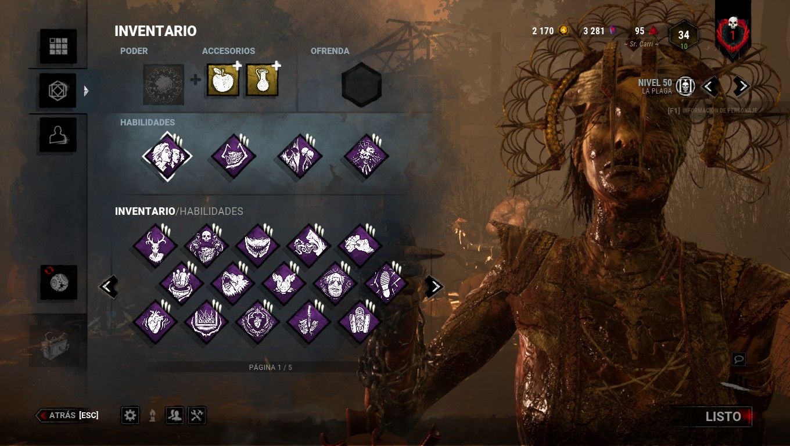Pick the bear head perk icon

tap(232, 284)
